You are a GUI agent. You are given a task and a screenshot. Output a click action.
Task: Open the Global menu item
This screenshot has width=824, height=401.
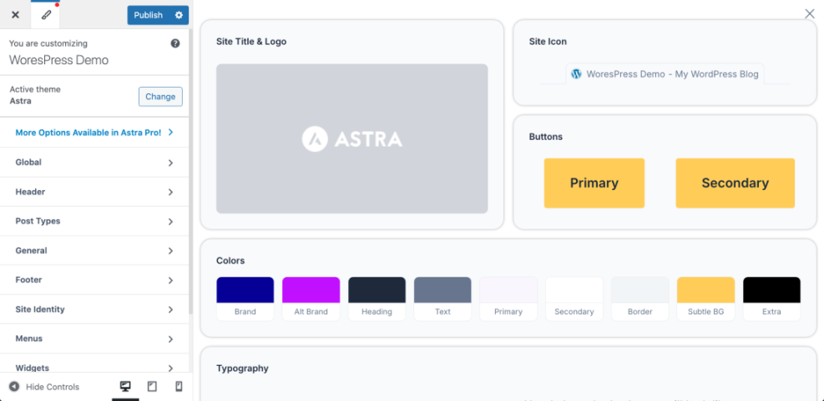[x=94, y=163]
